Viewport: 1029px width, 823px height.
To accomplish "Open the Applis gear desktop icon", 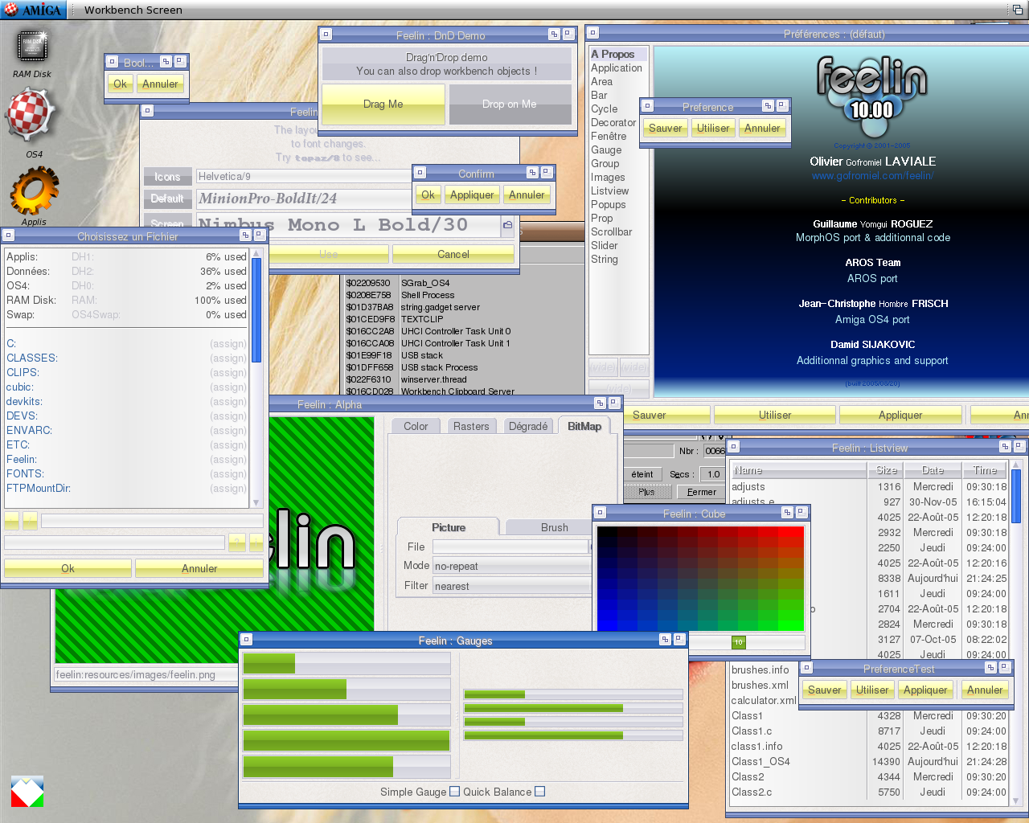I will point(34,191).
